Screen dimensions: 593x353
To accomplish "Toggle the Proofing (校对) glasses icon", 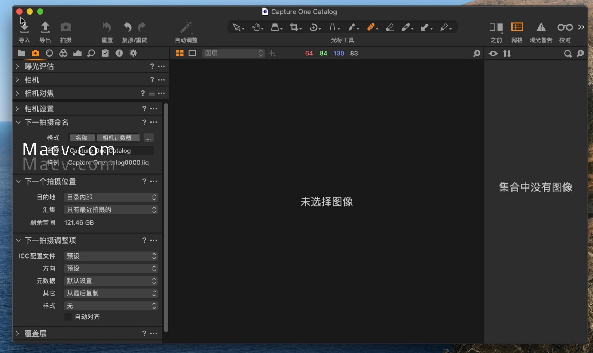I will 565,27.
